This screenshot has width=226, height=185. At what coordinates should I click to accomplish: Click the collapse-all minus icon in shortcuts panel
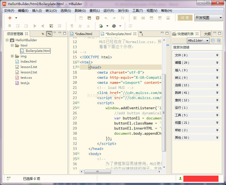tap(213, 41)
